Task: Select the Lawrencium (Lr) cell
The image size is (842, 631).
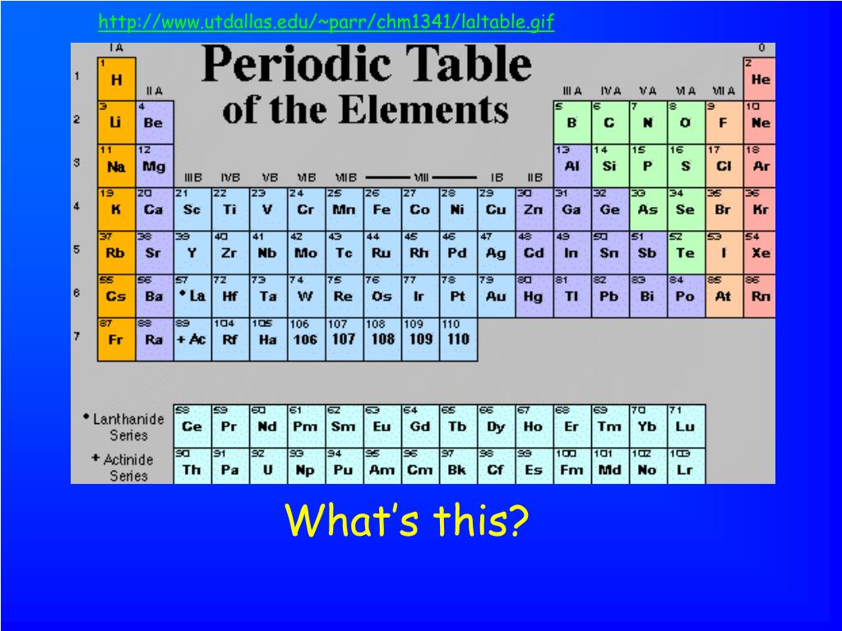Action: click(x=687, y=467)
